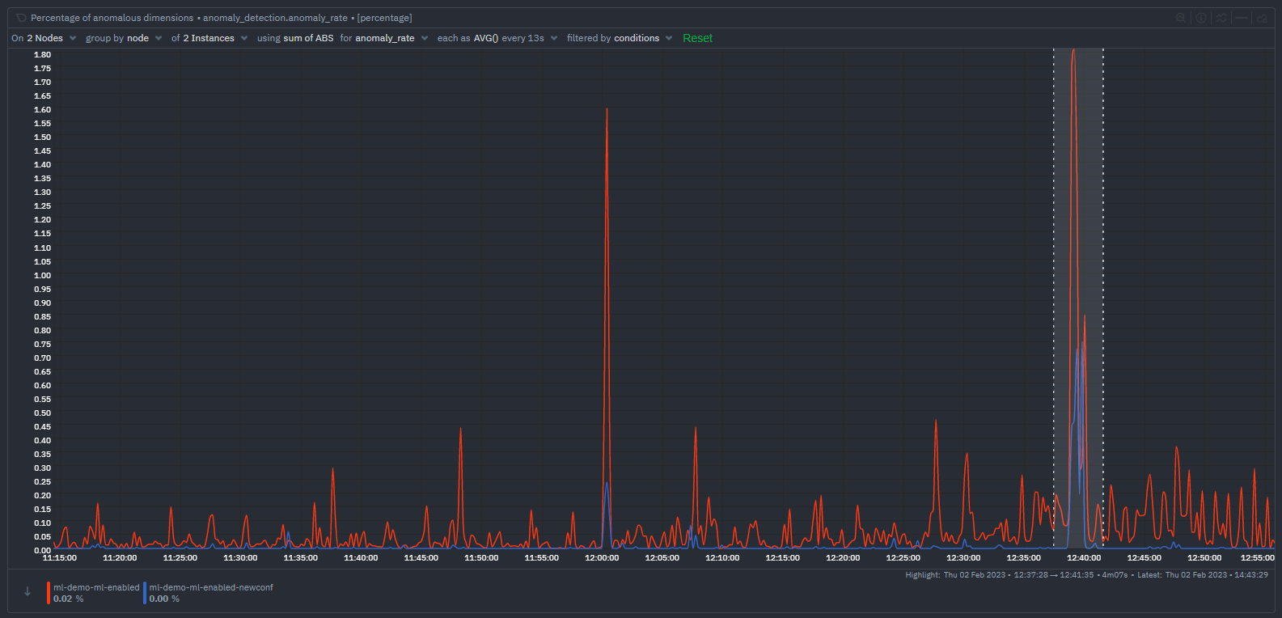Click the zigzag lines icon in header

tap(1221, 18)
